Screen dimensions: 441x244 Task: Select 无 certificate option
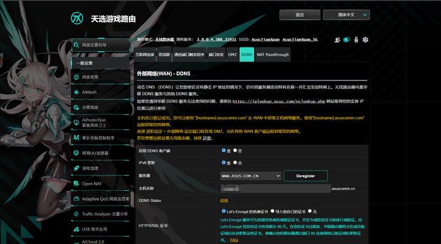pyautogui.click(x=310, y=211)
